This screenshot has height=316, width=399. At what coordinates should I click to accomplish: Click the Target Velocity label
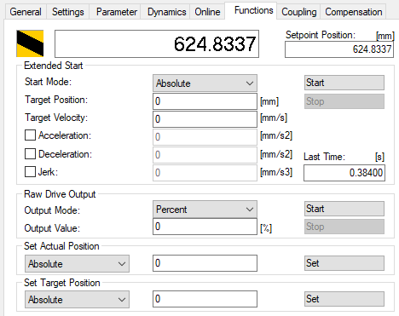pyautogui.click(x=56, y=118)
